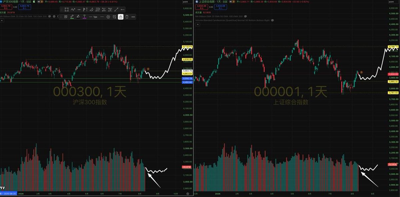The image size is (400, 197).
Task: Toggle the drawing lock button
Action: tap(121, 17)
